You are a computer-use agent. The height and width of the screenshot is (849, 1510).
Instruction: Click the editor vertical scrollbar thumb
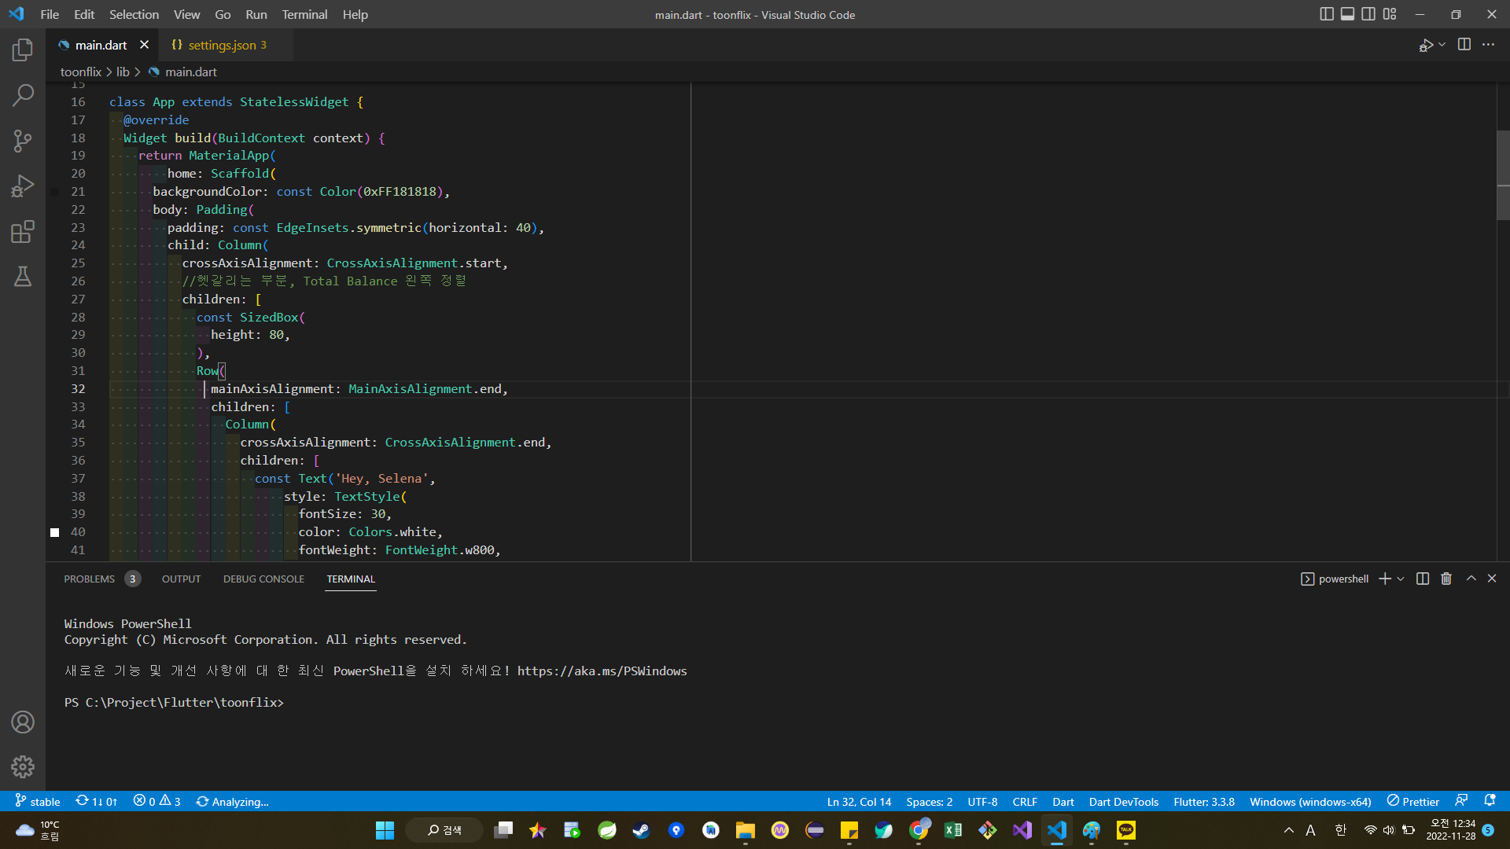click(1503, 175)
